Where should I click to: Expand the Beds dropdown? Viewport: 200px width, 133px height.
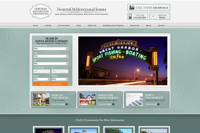[41, 79]
